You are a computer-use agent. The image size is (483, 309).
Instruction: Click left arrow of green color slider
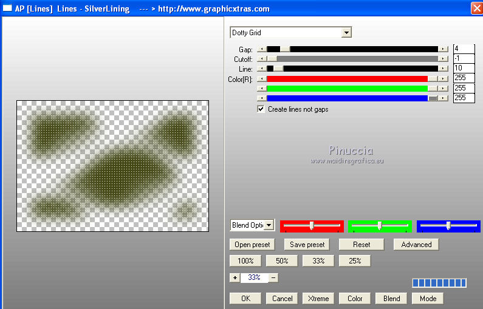coord(262,89)
